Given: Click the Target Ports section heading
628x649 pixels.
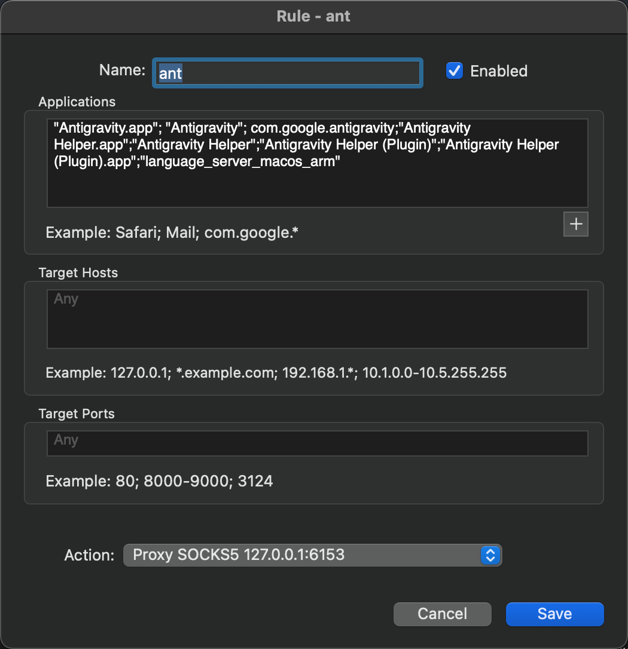Looking at the screenshot, I should pyautogui.click(x=77, y=414).
